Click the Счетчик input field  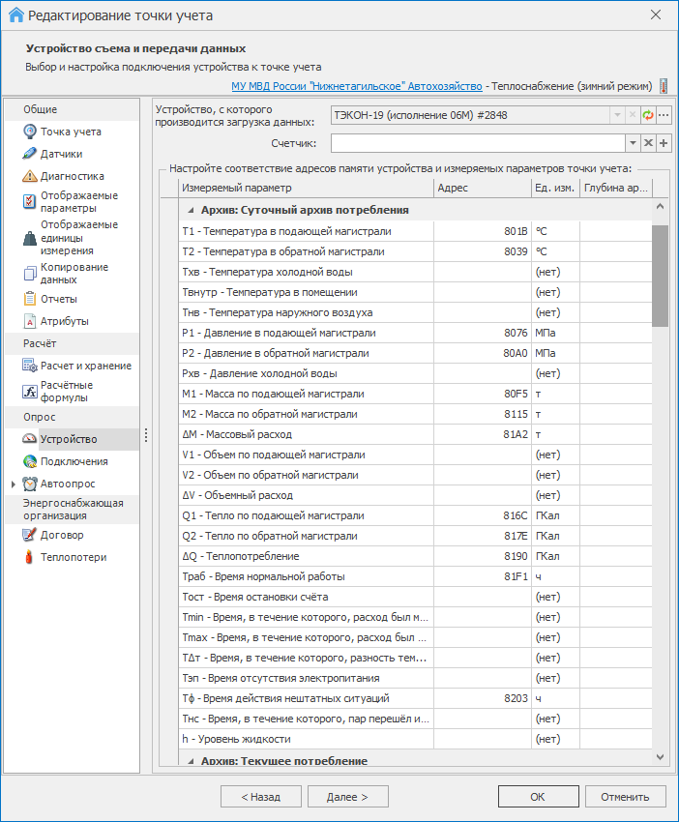pyautogui.click(x=478, y=142)
